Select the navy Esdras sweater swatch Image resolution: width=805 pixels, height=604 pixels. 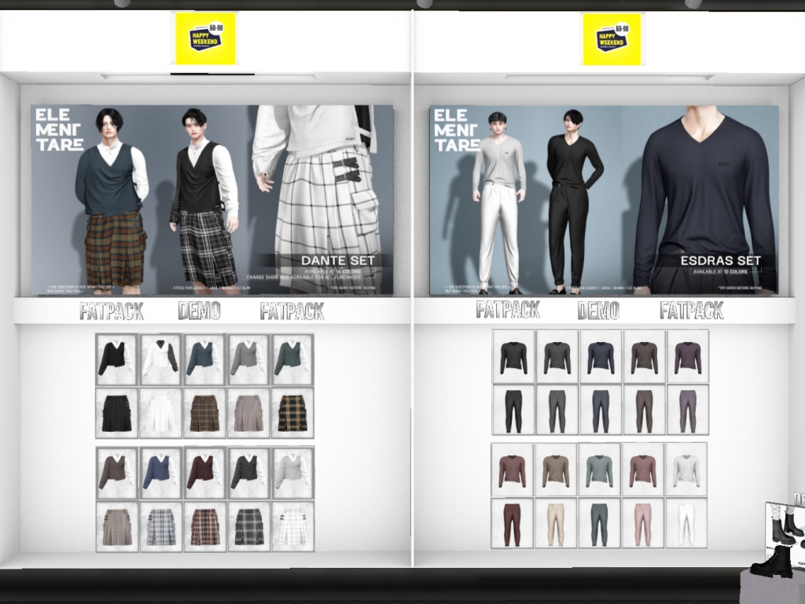[600, 356]
